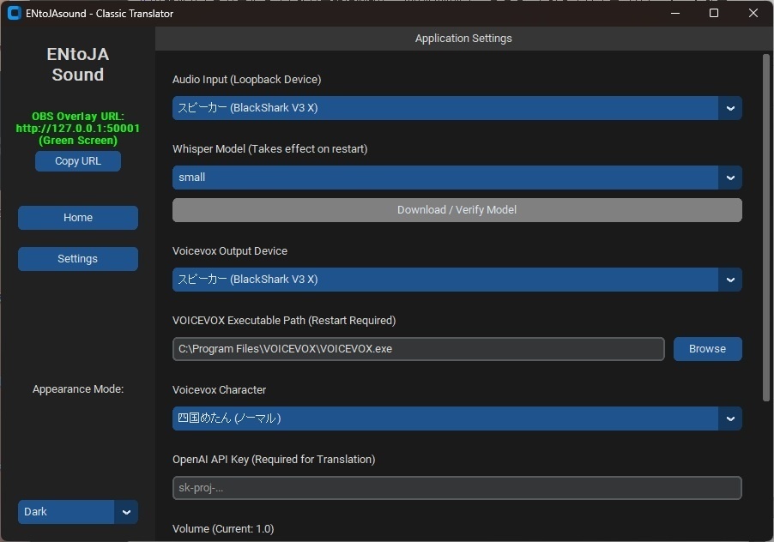
Task: Browse for the VOICEVOX executable
Action: (x=707, y=349)
